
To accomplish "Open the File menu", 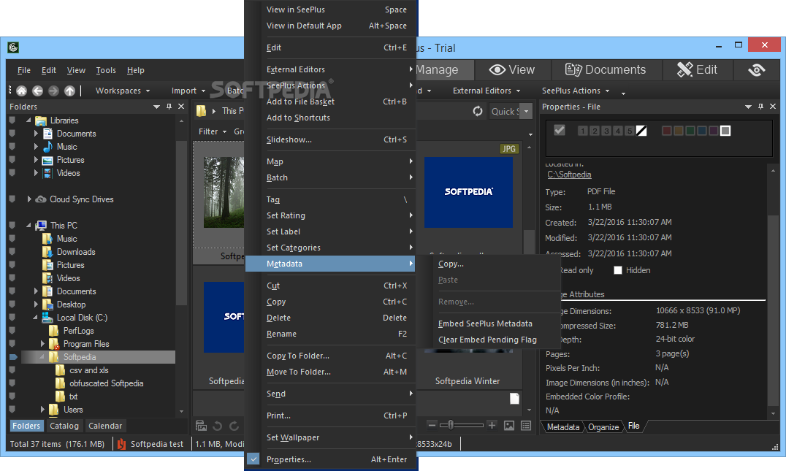I will 23,70.
